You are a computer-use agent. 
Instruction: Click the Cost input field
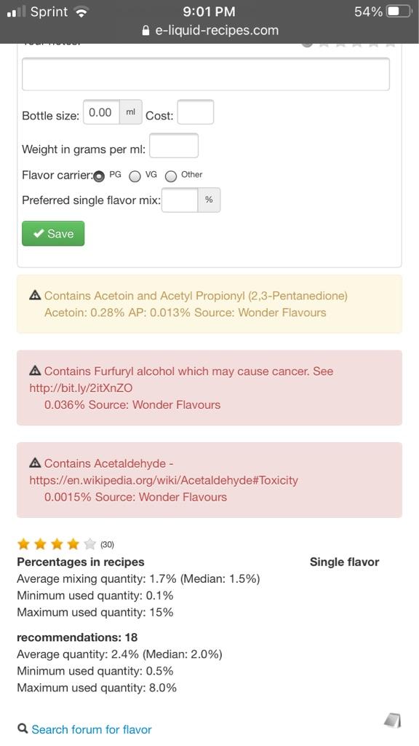[x=196, y=112]
